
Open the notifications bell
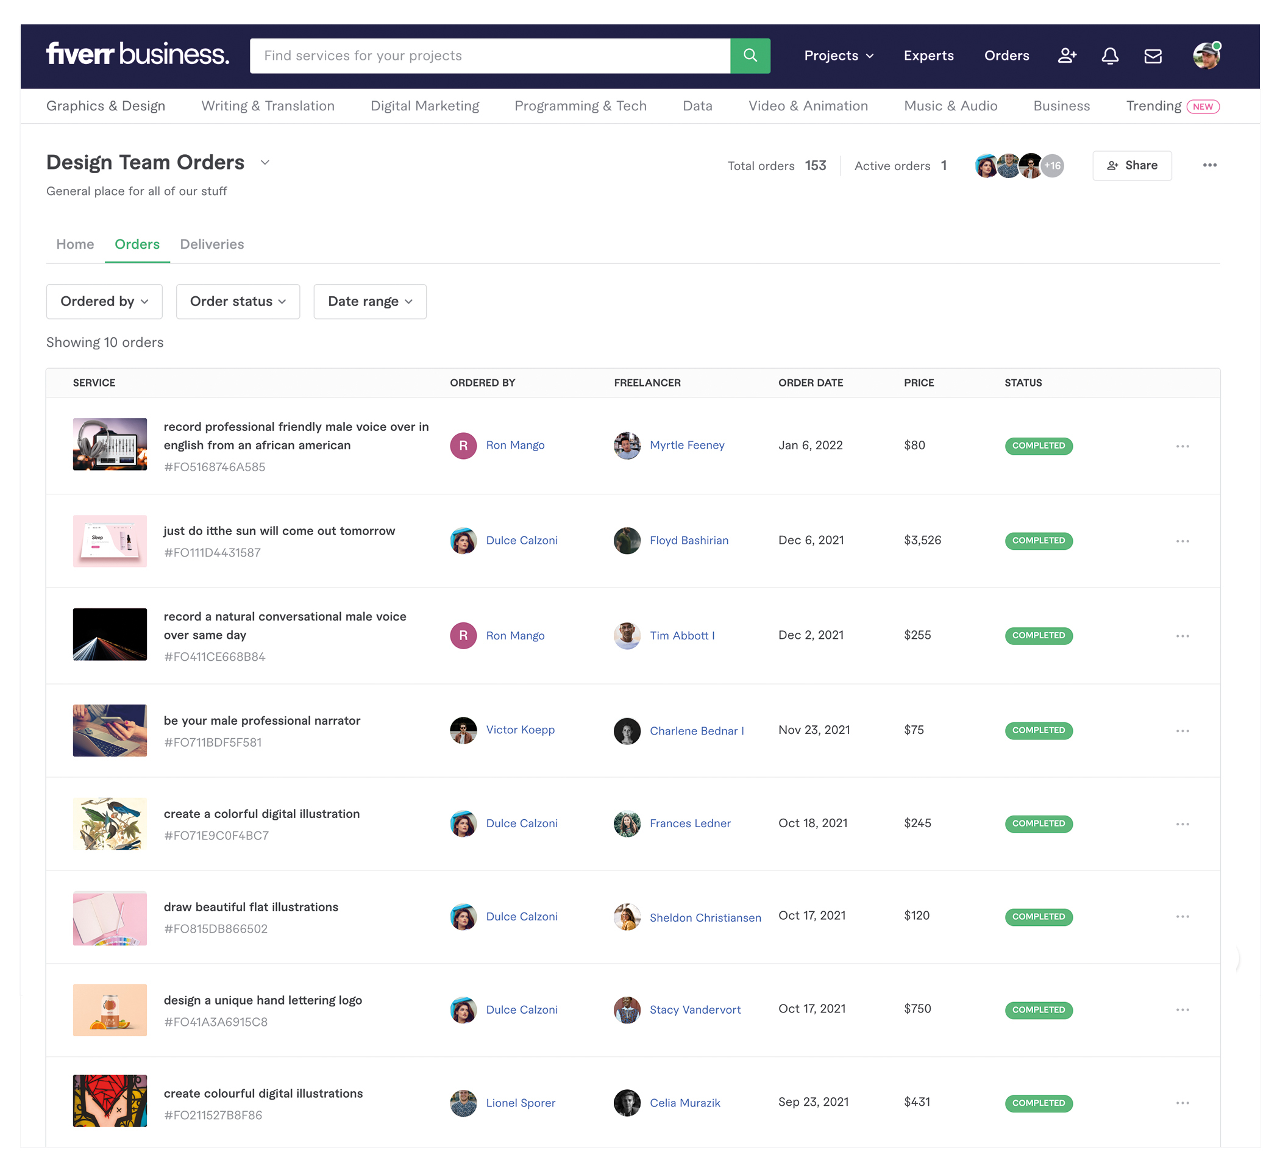[x=1109, y=56]
